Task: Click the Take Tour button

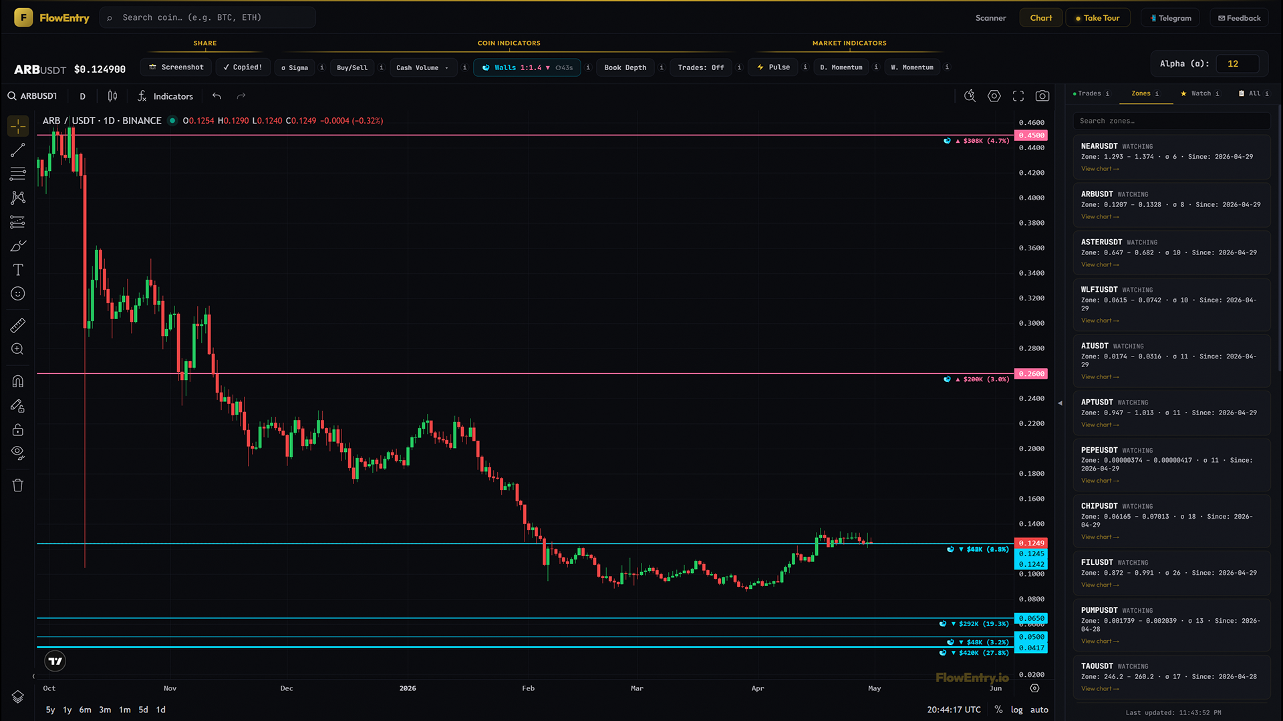Action: click(x=1097, y=18)
